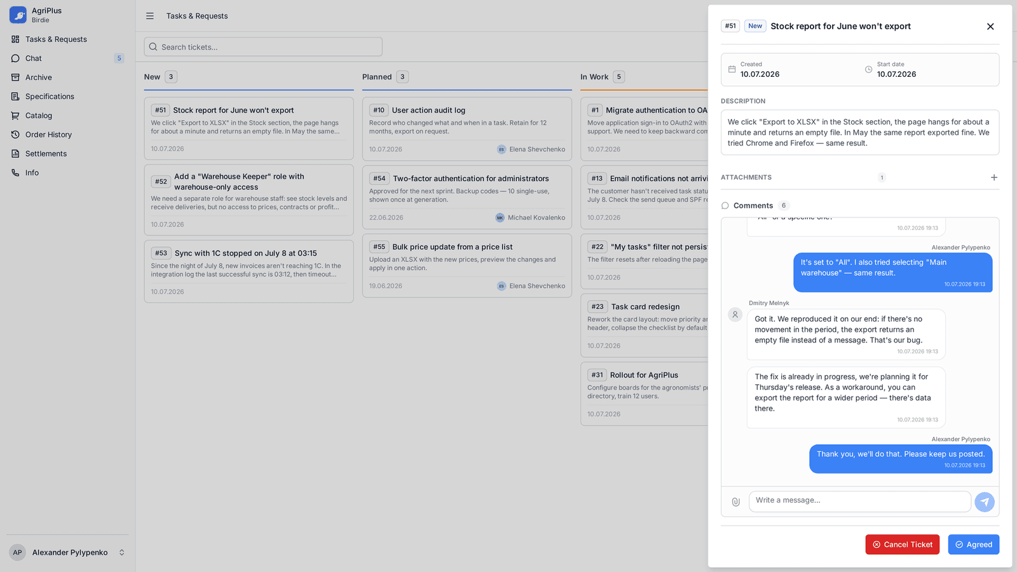The image size is (1017, 572).
Task: Open ticket #13 Email notifications card
Action: [645, 197]
